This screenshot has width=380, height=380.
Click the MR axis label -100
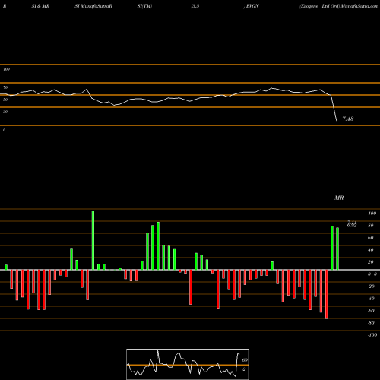[372, 335]
